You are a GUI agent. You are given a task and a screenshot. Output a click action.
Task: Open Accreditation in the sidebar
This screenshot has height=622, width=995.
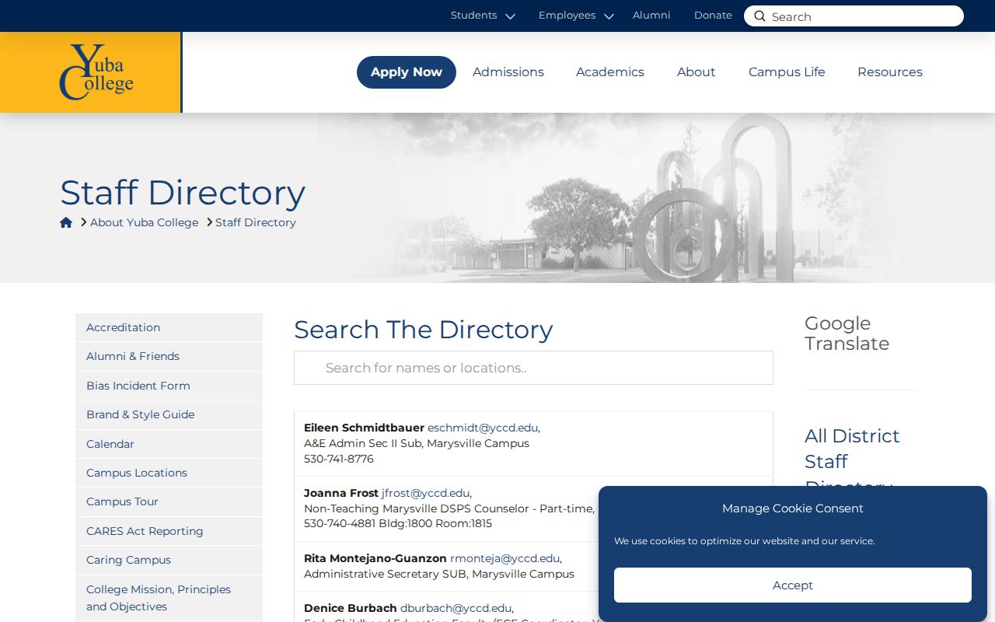click(169, 327)
